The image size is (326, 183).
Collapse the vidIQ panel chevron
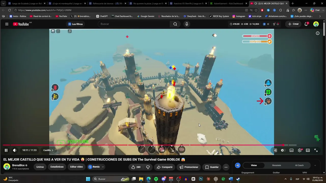click(x=315, y=165)
